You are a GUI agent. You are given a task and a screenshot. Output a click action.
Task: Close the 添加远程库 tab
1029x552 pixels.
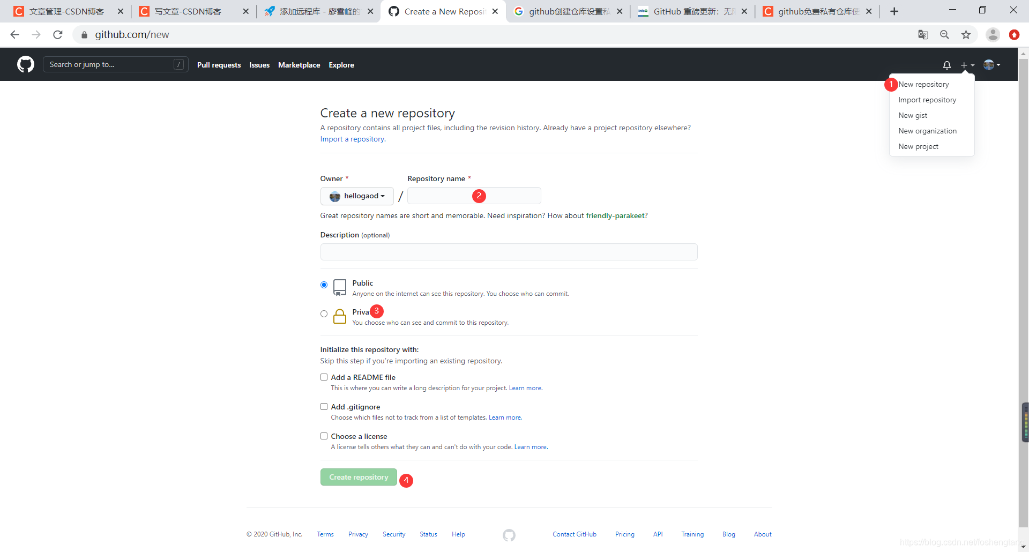pyautogui.click(x=370, y=11)
